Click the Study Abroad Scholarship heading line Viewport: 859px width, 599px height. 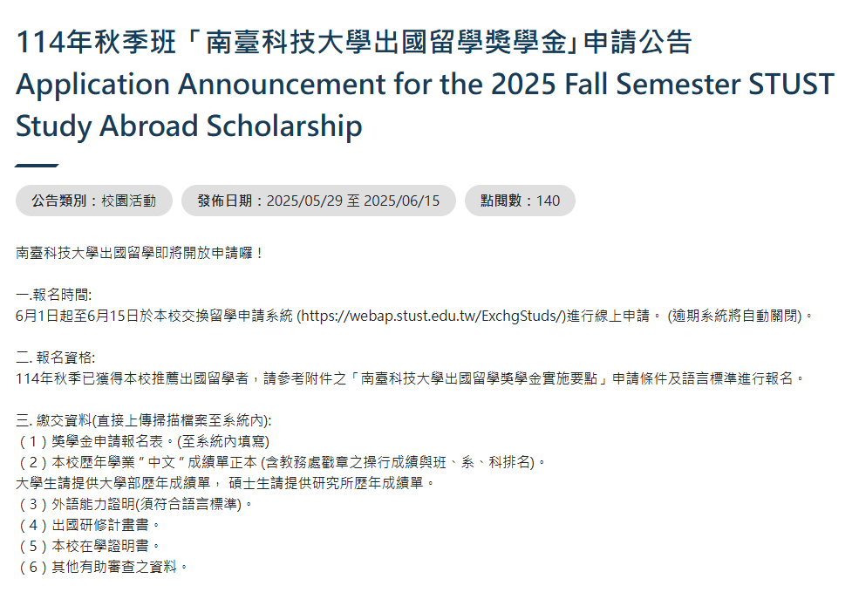(x=189, y=126)
